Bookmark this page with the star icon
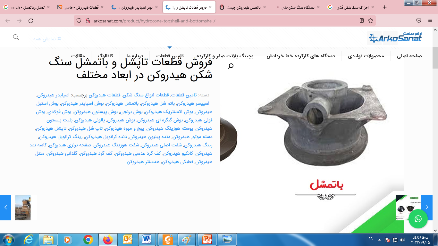 click(x=371, y=21)
